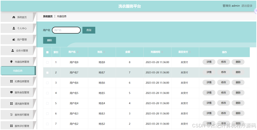Click the 清洗服务管理 grid icon
The image size is (257, 130).
pos(11,103)
